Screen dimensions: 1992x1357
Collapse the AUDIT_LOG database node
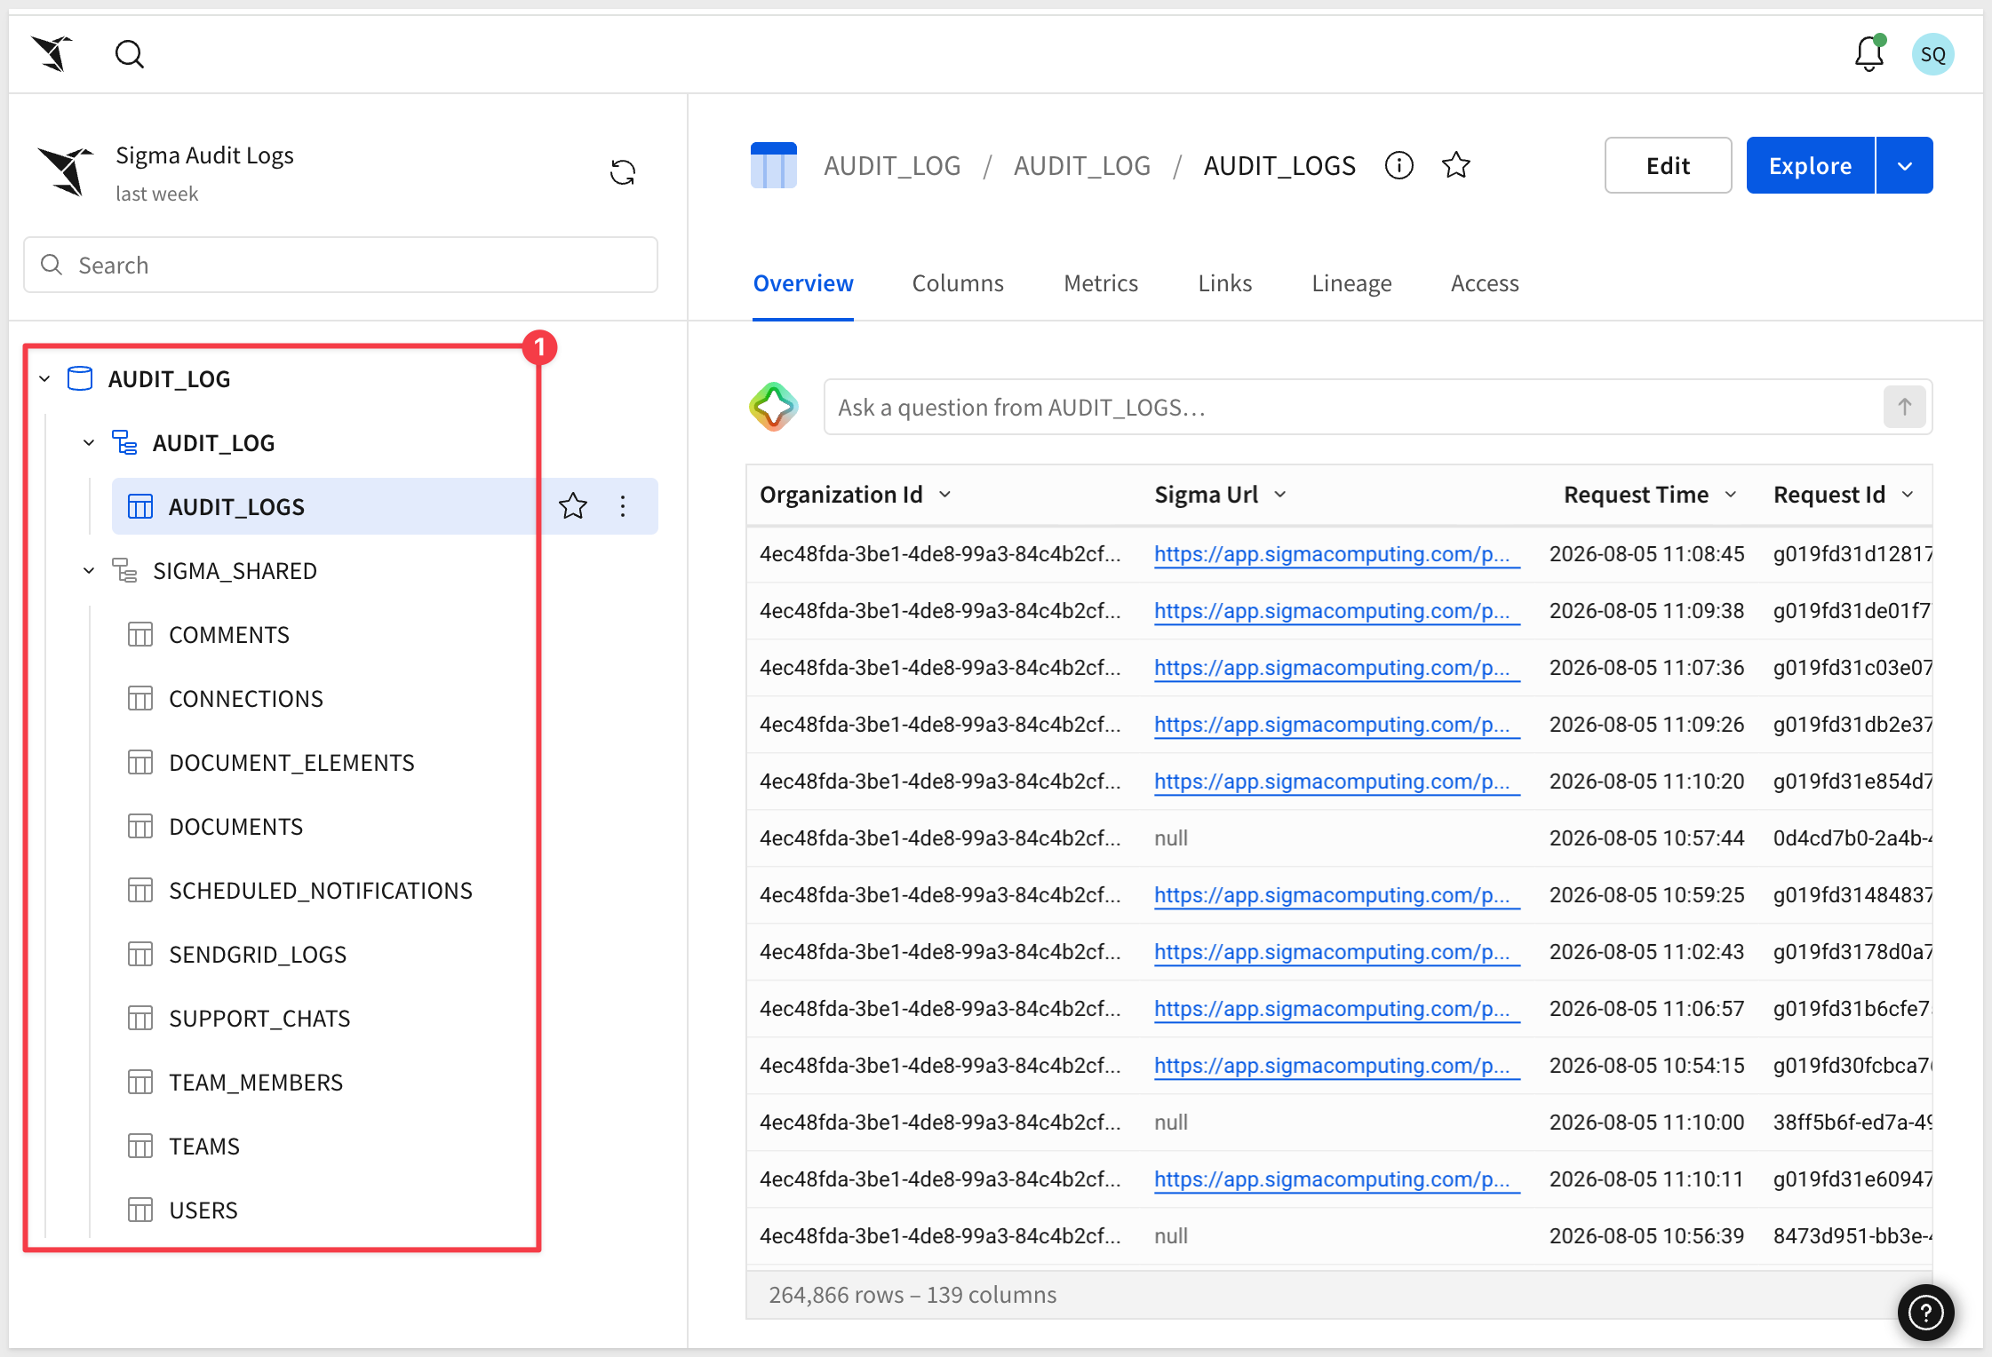(x=44, y=379)
